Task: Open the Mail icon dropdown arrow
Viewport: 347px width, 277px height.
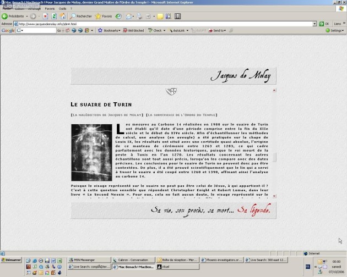Action: coord(133,16)
